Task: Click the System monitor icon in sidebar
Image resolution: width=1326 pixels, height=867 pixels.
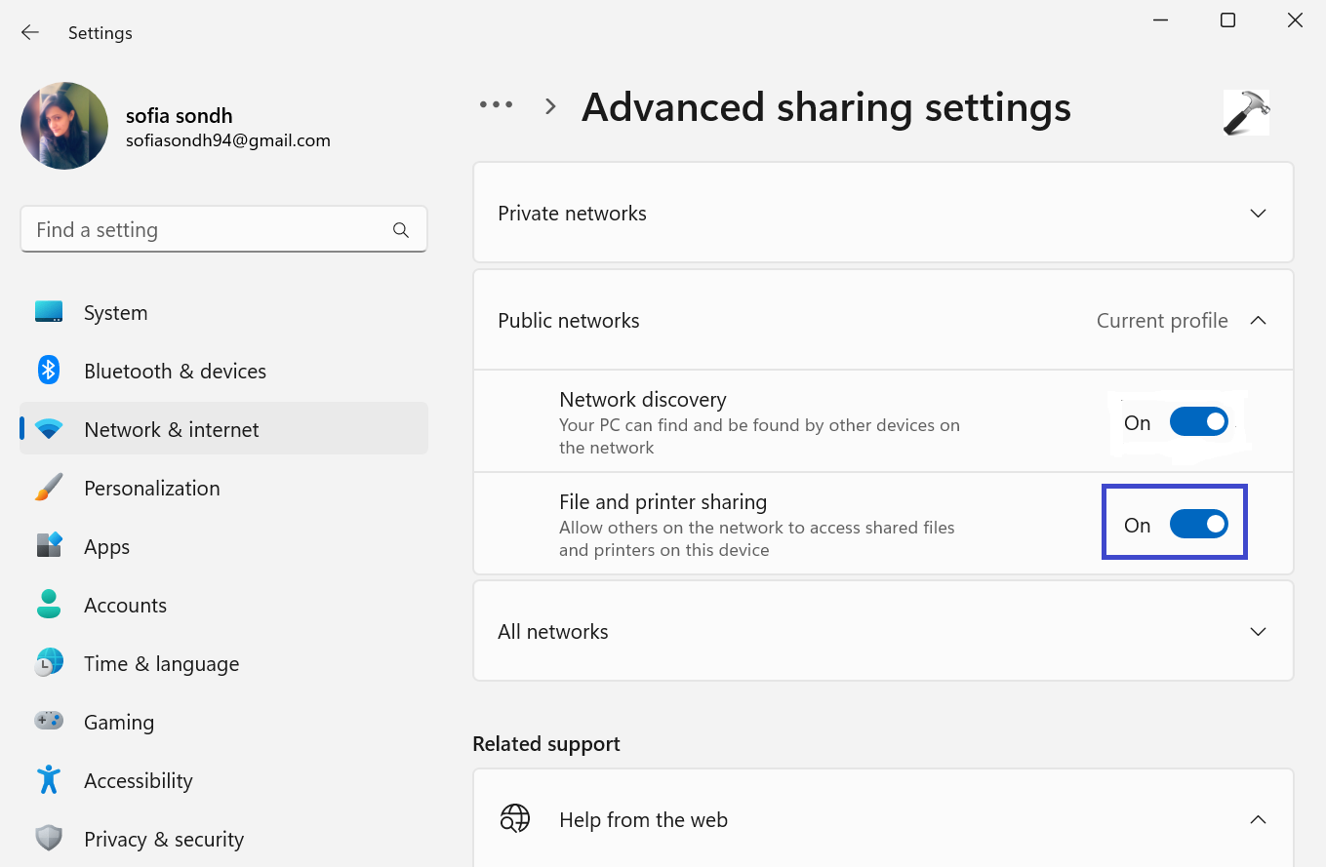Action: click(x=49, y=312)
